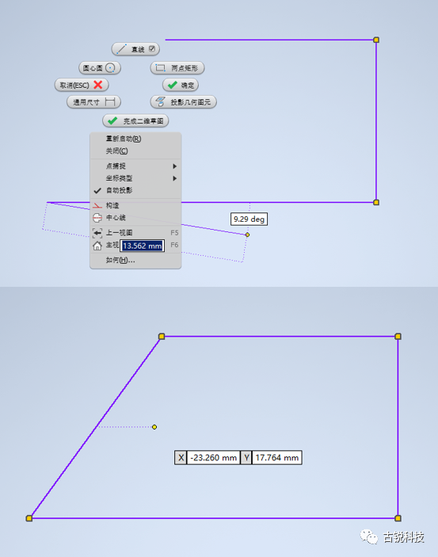The height and width of the screenshot is (557, 438).
Task: Click the 13.562 mm length input field
Action: click(142, 246)
